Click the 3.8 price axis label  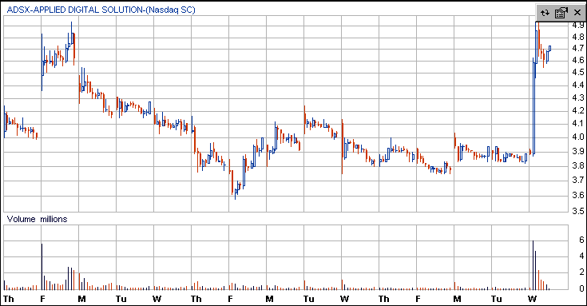coord(578,165)
